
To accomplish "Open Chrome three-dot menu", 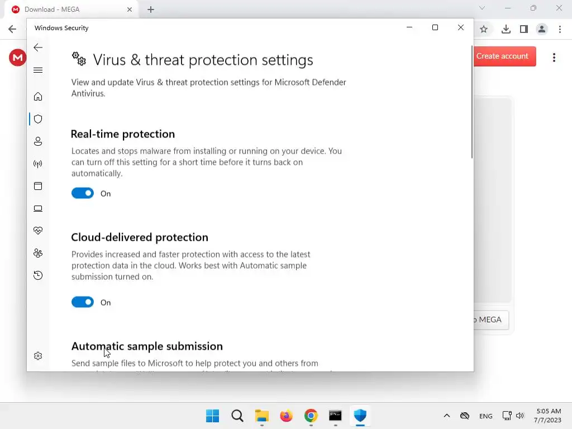I will 560,29.
